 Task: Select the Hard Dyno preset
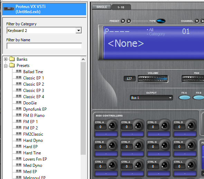(33, 140)
